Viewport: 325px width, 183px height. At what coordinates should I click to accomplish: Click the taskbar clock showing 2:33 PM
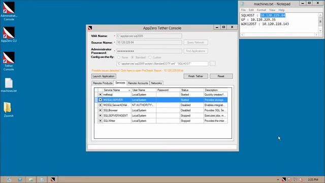click(313, 179)
